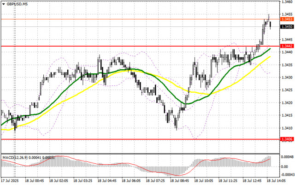The width and height of the screenshot is (295, 185).
Task: Click the 1.3406 red level label
Action: click(x=287, y=139)
